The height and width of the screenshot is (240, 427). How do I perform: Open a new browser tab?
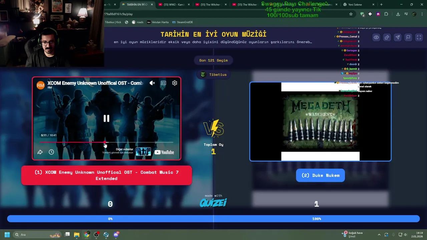click(381, 5)
